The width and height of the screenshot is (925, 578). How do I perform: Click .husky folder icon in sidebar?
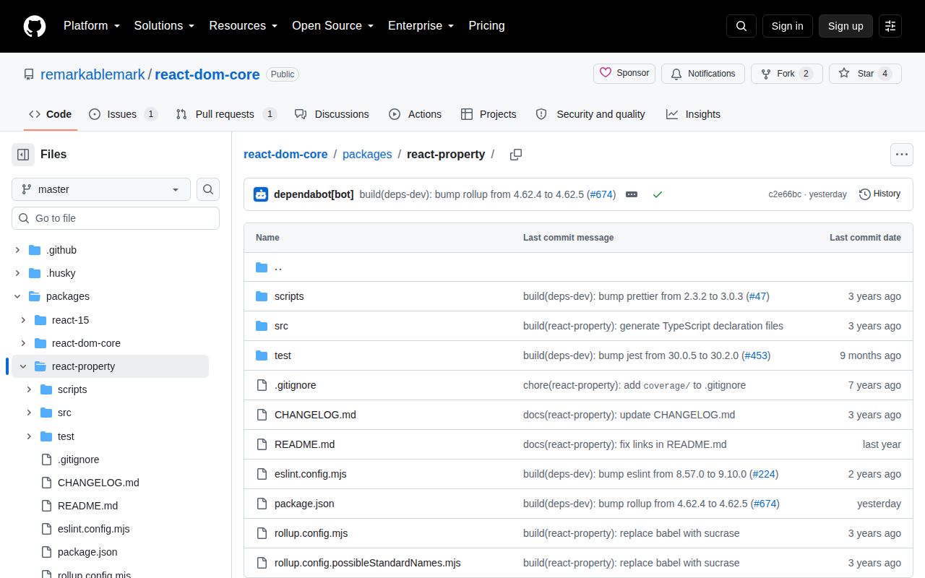coord(35,273)
